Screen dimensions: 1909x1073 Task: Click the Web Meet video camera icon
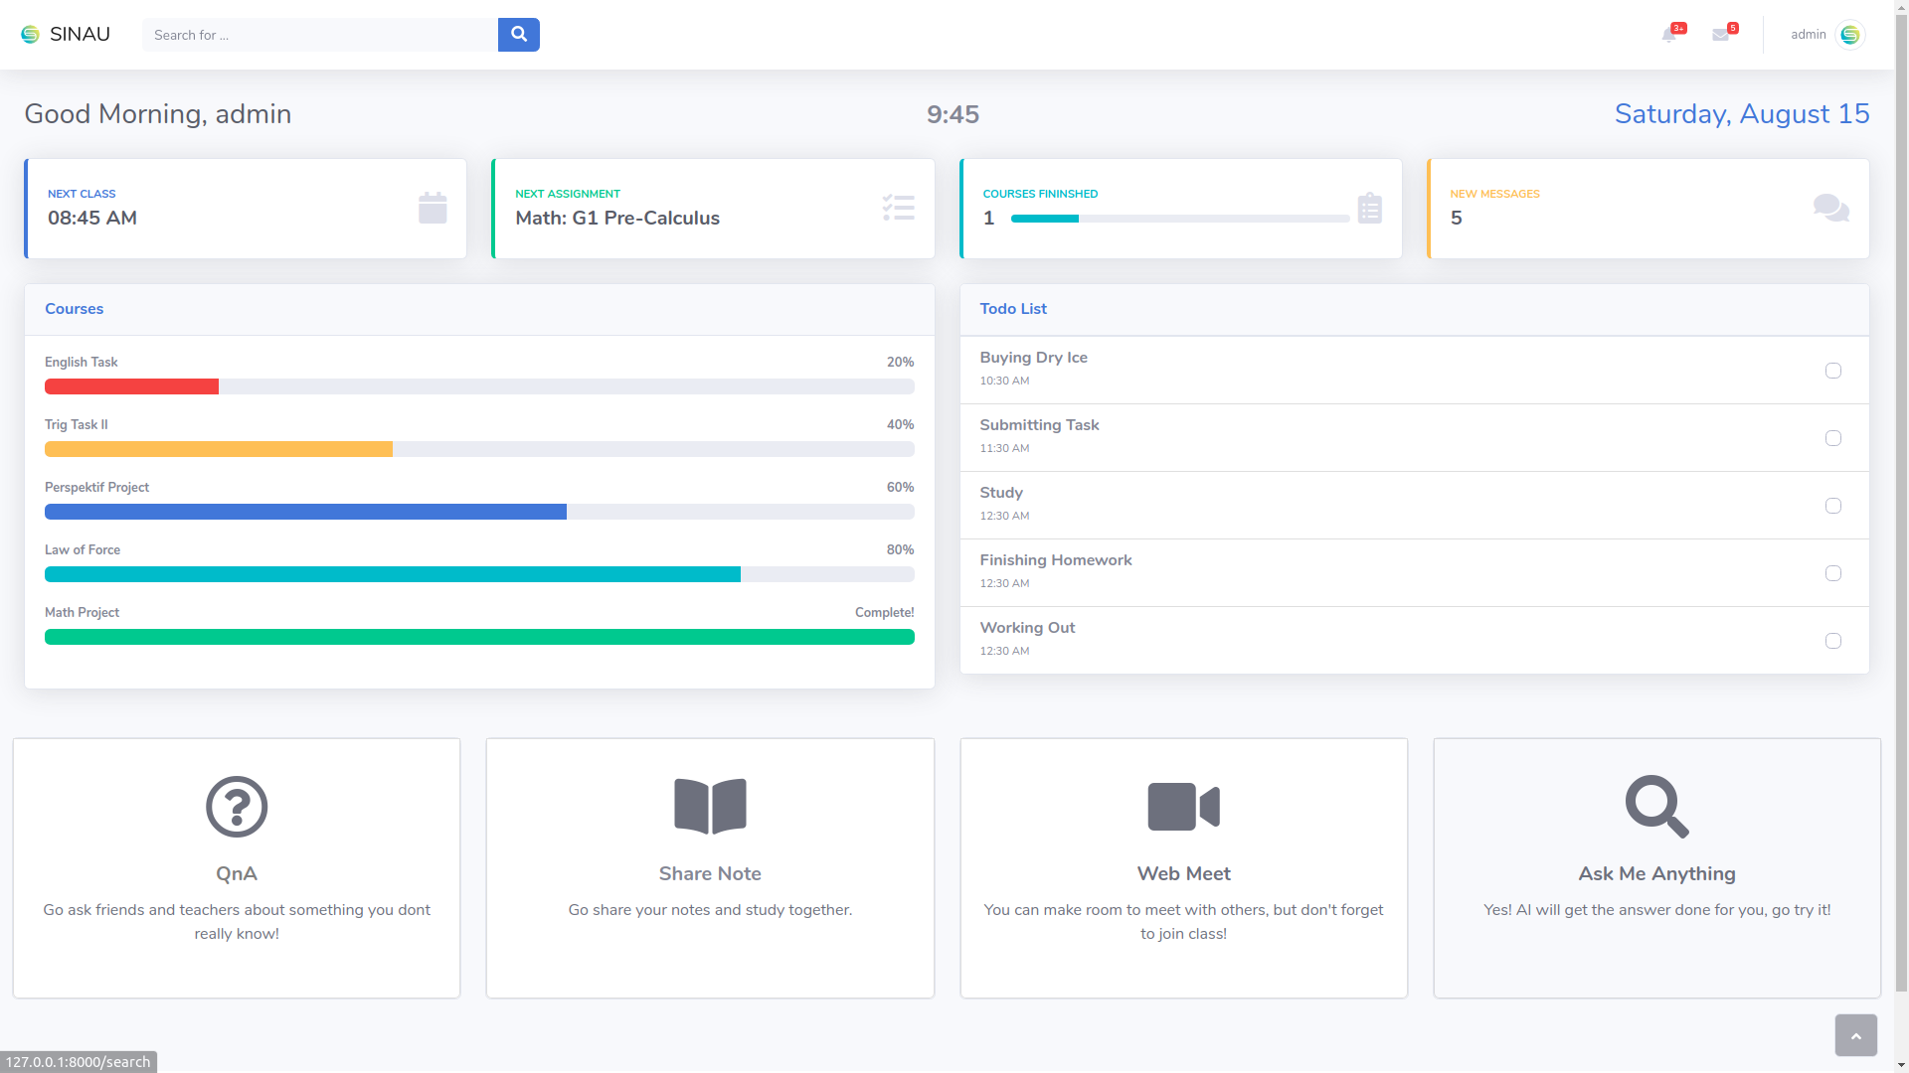[x=1183, y=806]
